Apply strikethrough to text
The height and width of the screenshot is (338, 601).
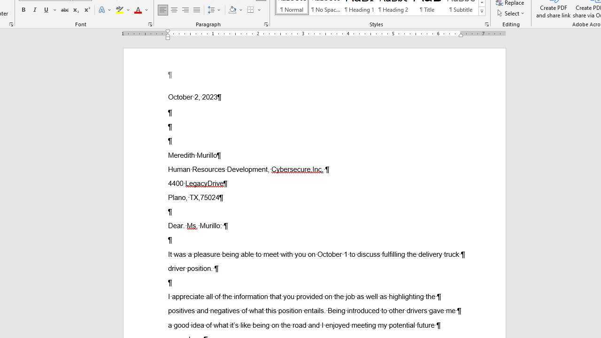pos(64,10)
